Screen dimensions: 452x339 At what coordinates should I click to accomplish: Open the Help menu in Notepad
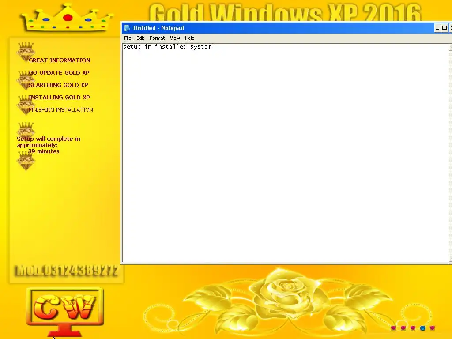(x=190, y=38)
